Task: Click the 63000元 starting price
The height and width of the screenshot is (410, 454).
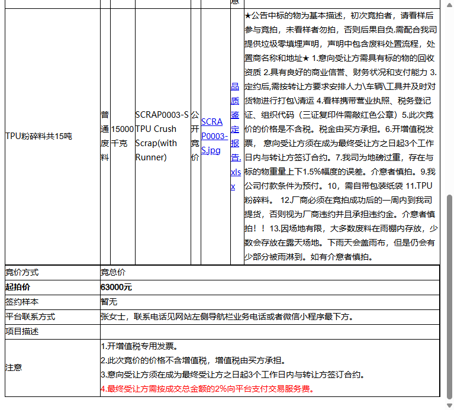Action: 116,287
